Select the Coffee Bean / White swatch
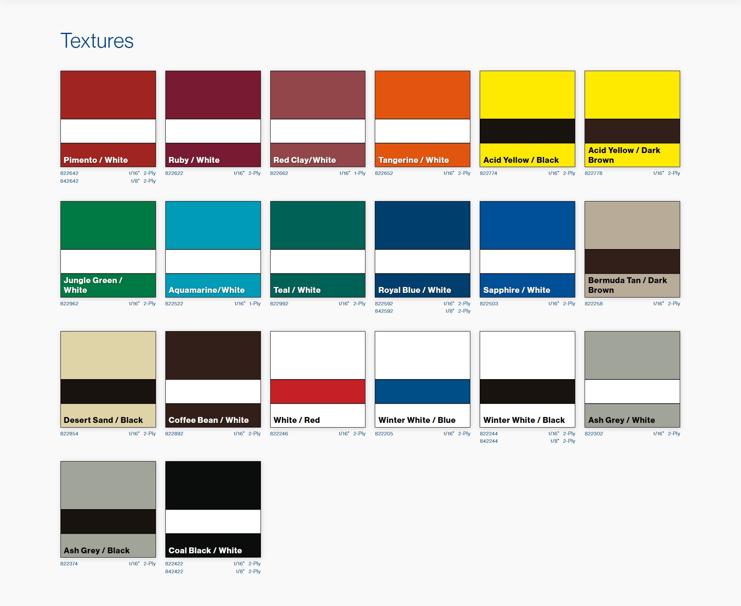The height and width of the screenshot is (606, 741). point(213,379)
